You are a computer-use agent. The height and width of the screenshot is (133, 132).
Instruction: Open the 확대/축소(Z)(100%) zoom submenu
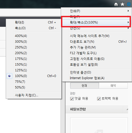(96, 22)
